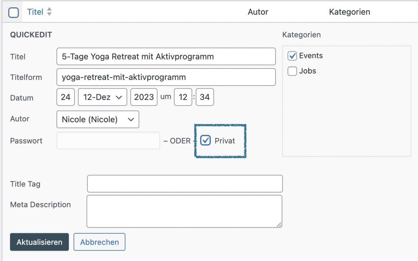Click the Autor column header

[x=258, y=12]
